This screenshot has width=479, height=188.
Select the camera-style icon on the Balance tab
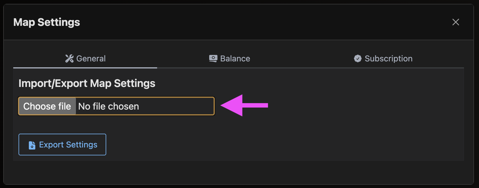pos(213,58)
